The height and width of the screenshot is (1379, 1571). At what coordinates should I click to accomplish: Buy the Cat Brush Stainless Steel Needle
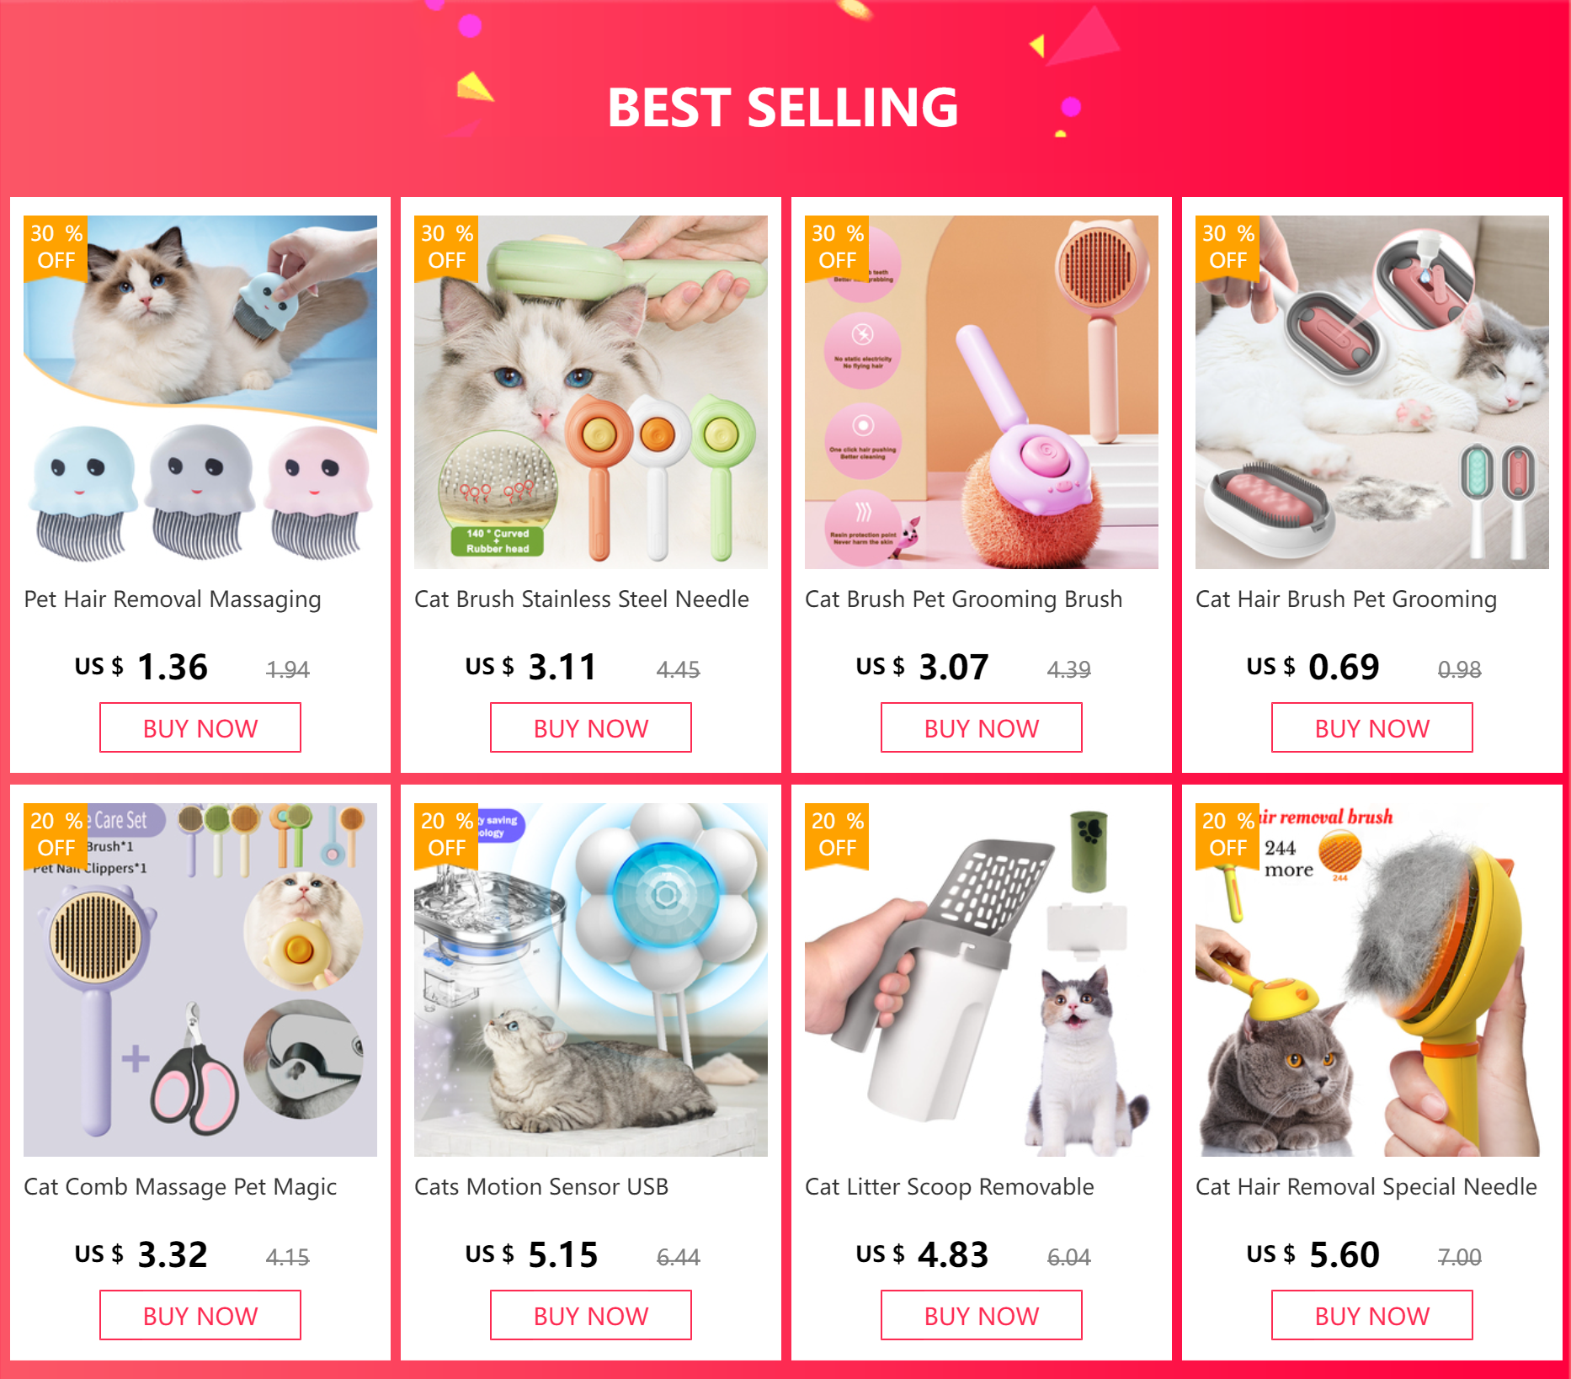coord(591,727)
